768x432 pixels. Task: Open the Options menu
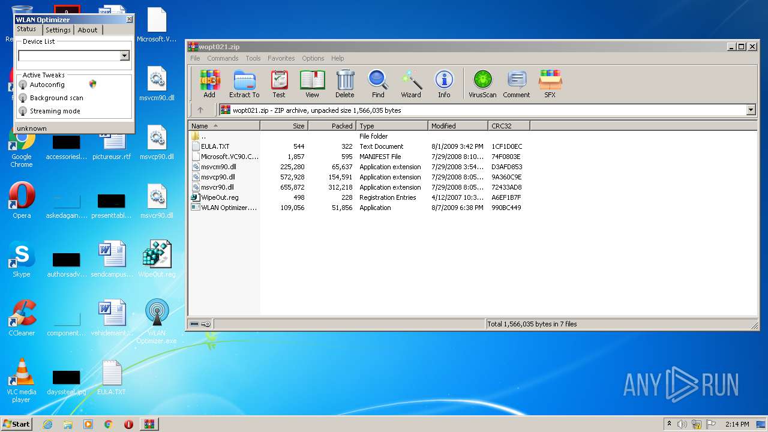[313, 58]
